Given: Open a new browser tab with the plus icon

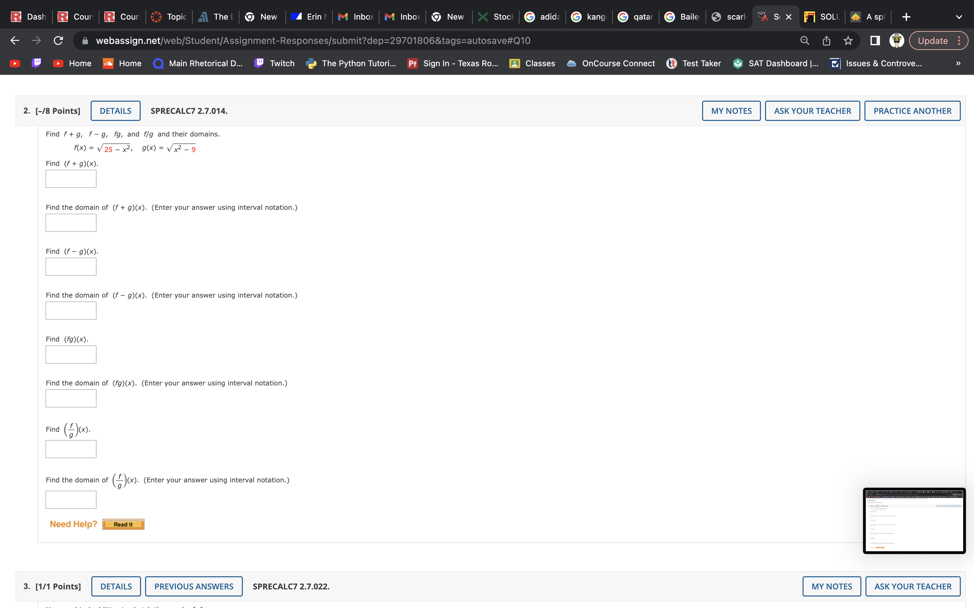Looking at the screenshot, I should pos(906,17).
